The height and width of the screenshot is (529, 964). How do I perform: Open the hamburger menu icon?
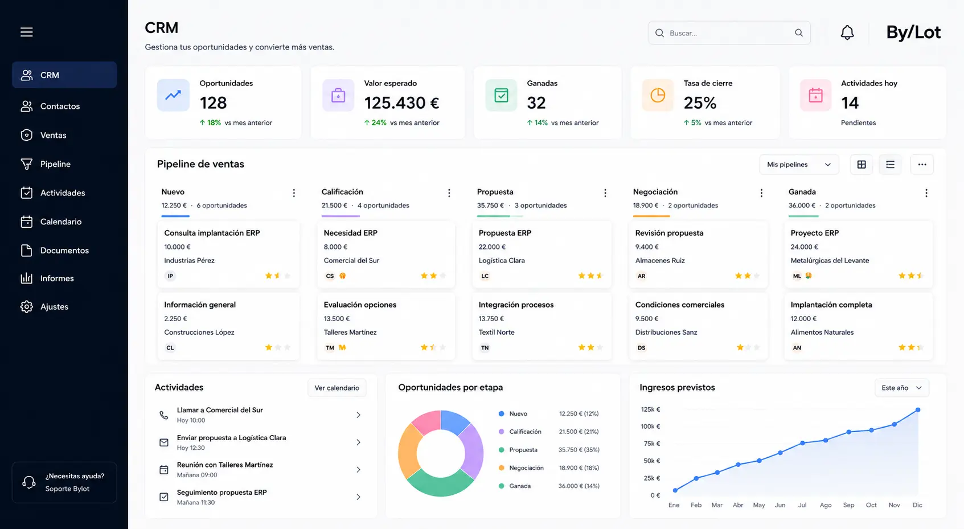27,32
